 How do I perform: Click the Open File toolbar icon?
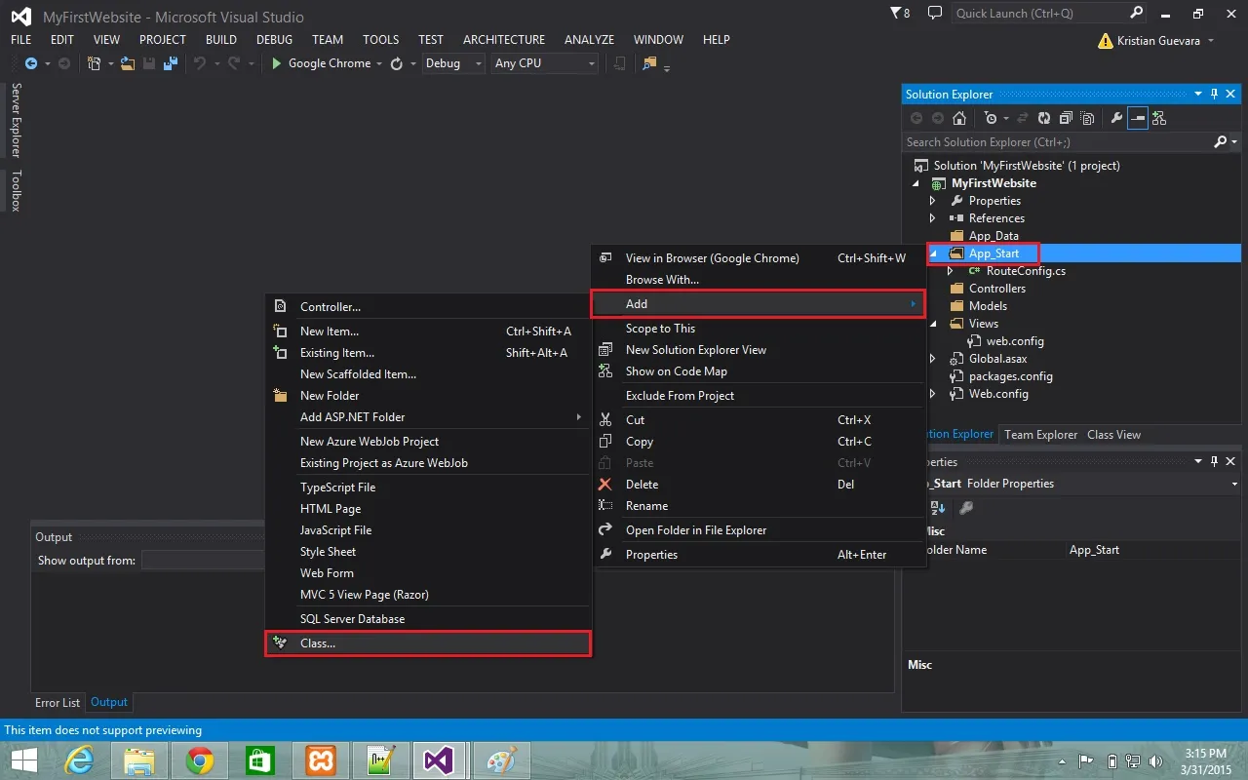[127, 63]
